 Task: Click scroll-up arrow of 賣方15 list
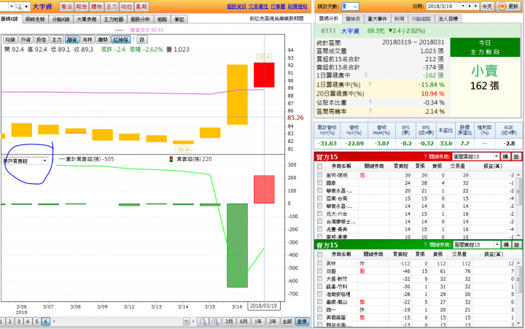pos(518,263)
